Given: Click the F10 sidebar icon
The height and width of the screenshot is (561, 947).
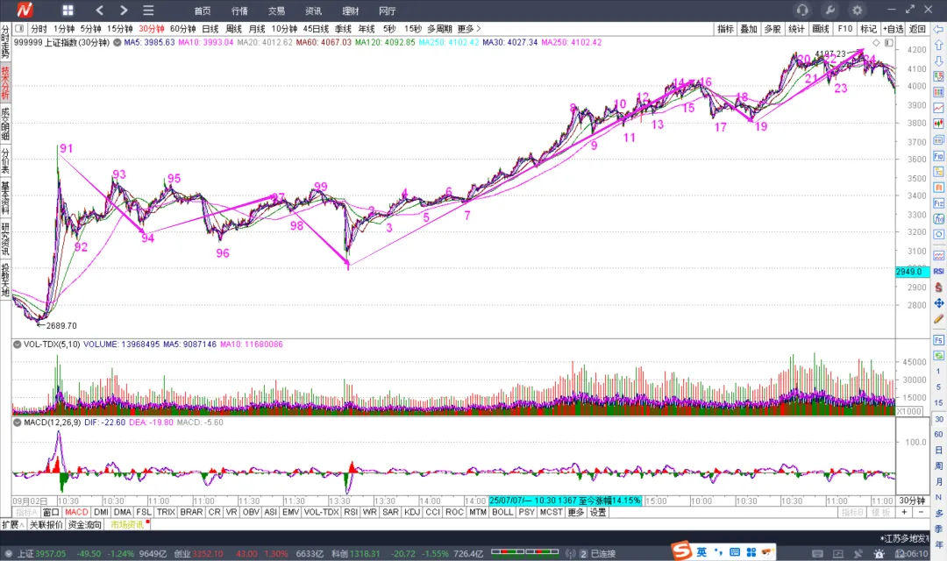Looking at the screenshot, I should (x=938, y=156).
